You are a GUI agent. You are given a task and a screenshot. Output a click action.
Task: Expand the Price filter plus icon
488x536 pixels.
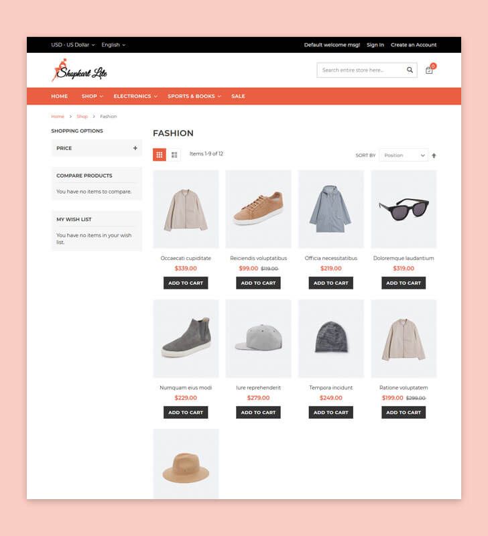[135, 148]
